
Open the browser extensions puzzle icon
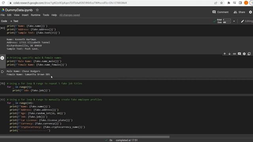(228, 3)
